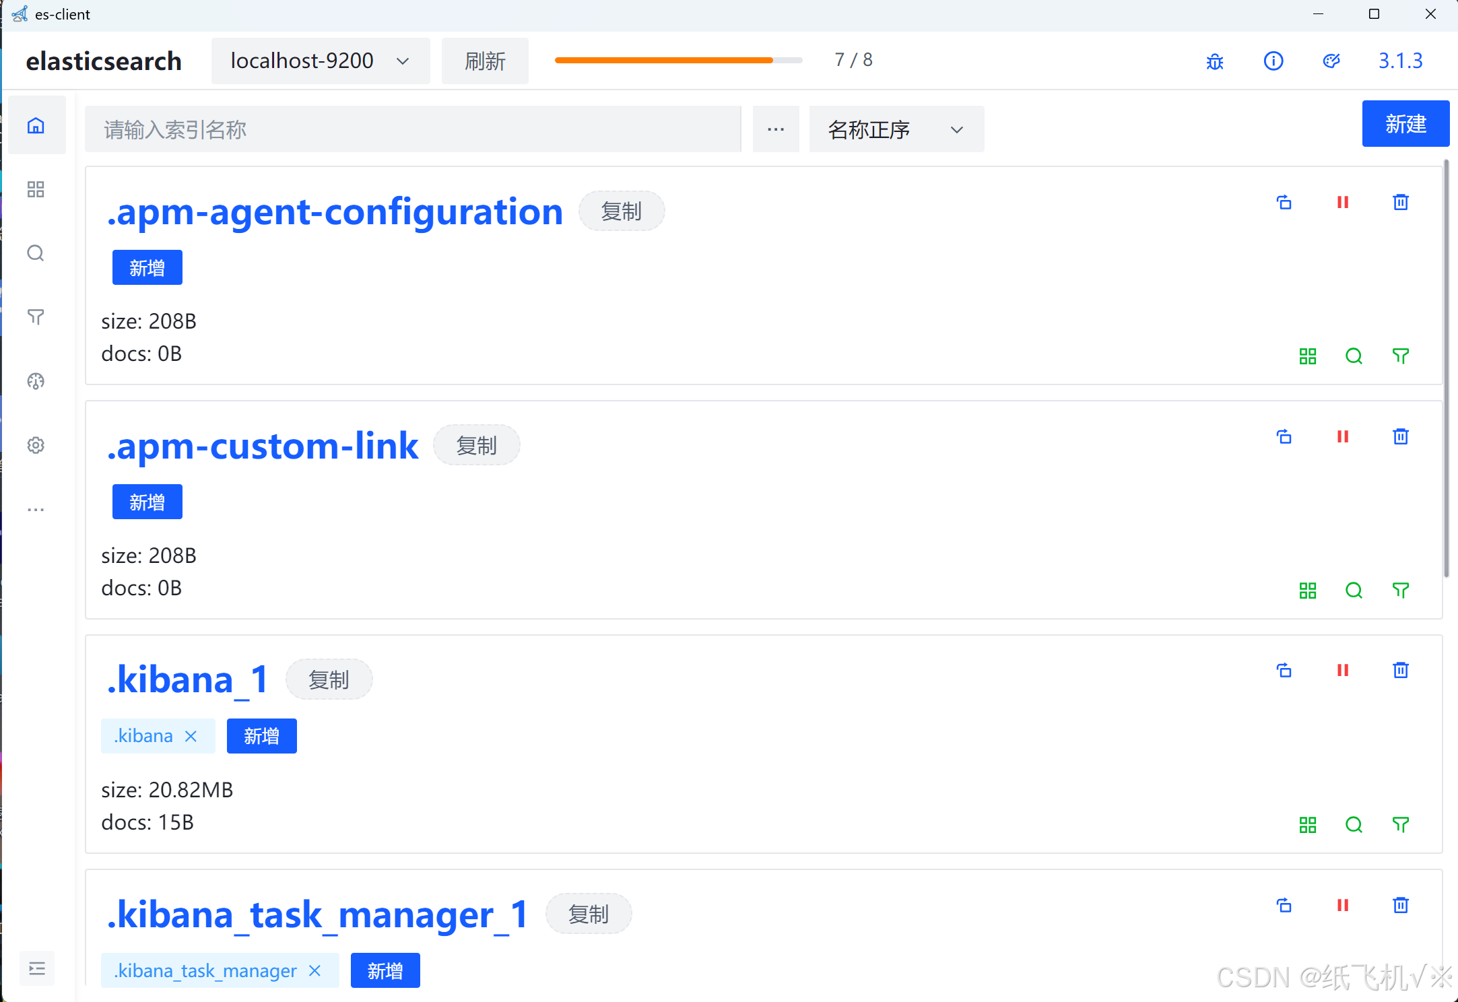This screenshot has width=1458, height=1002.
Task: Copy .apm-custom-link name with 复制
Action: pos(477,446)
